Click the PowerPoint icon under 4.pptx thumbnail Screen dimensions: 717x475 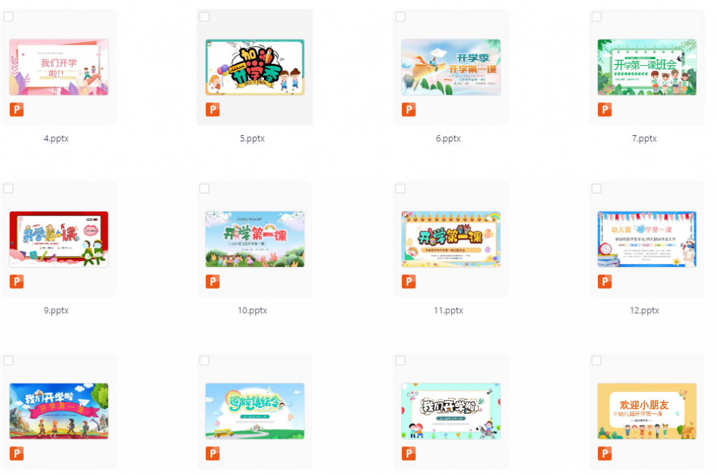pos(17,110)
